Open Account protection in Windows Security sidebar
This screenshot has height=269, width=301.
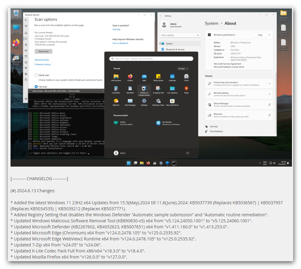click(x=26, y=45)
